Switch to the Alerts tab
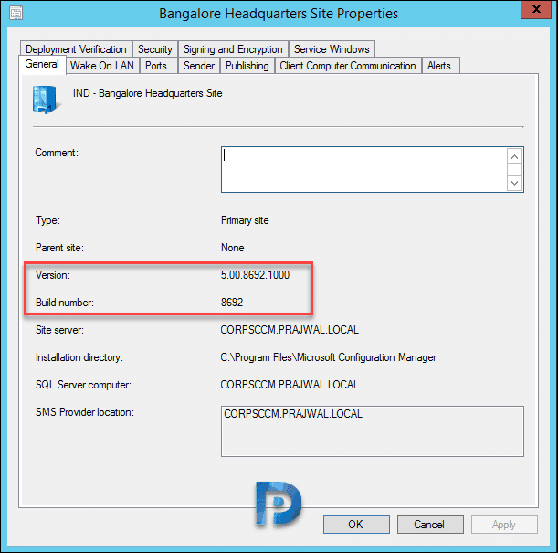Viewport: 558px width, 553px height. 439,66
